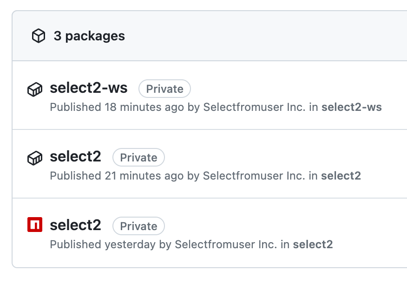The width and height of the screenshot is (407, 283).
Task: Click the Private badge on the select2 container package
Action: click(x=138, y=157)
